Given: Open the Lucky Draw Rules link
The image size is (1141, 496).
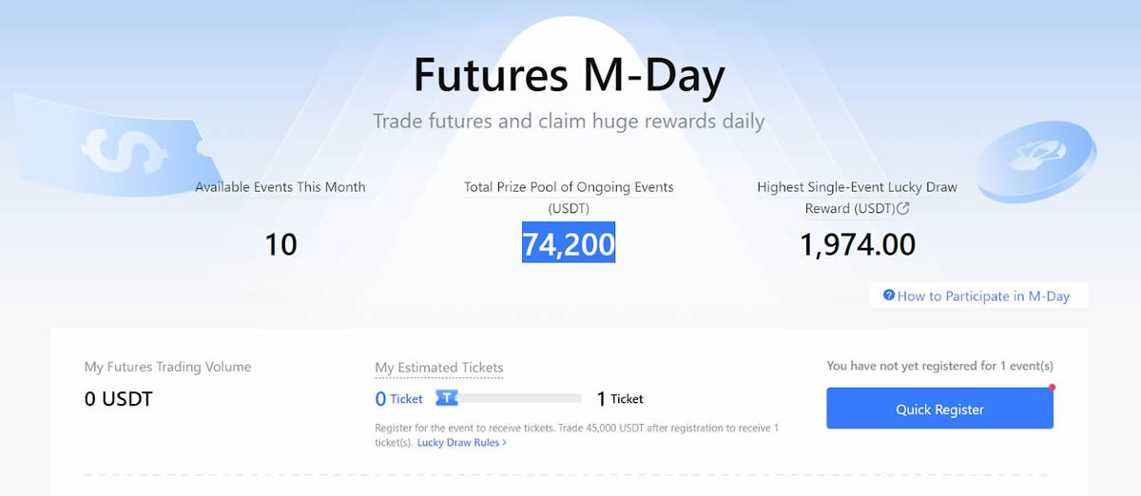Looking at the screenshot, I should pyautogui.click(x=458, y=443).
